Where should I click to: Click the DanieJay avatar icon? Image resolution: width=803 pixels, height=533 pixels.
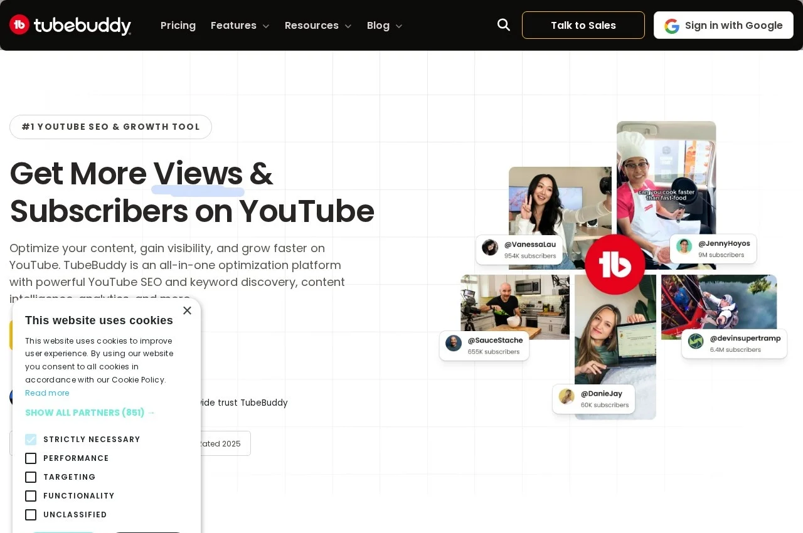[x=566, y=396]
